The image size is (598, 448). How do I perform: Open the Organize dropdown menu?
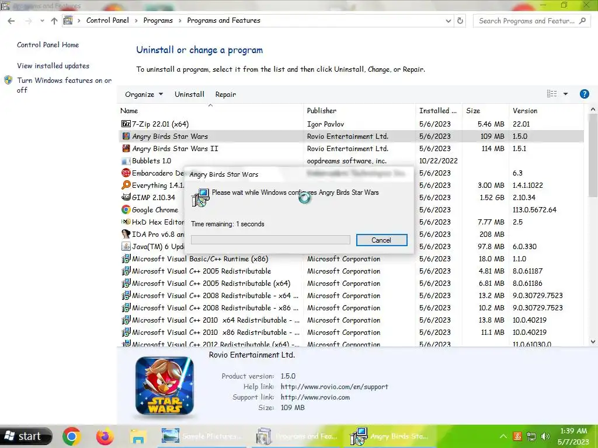point(144,94)
